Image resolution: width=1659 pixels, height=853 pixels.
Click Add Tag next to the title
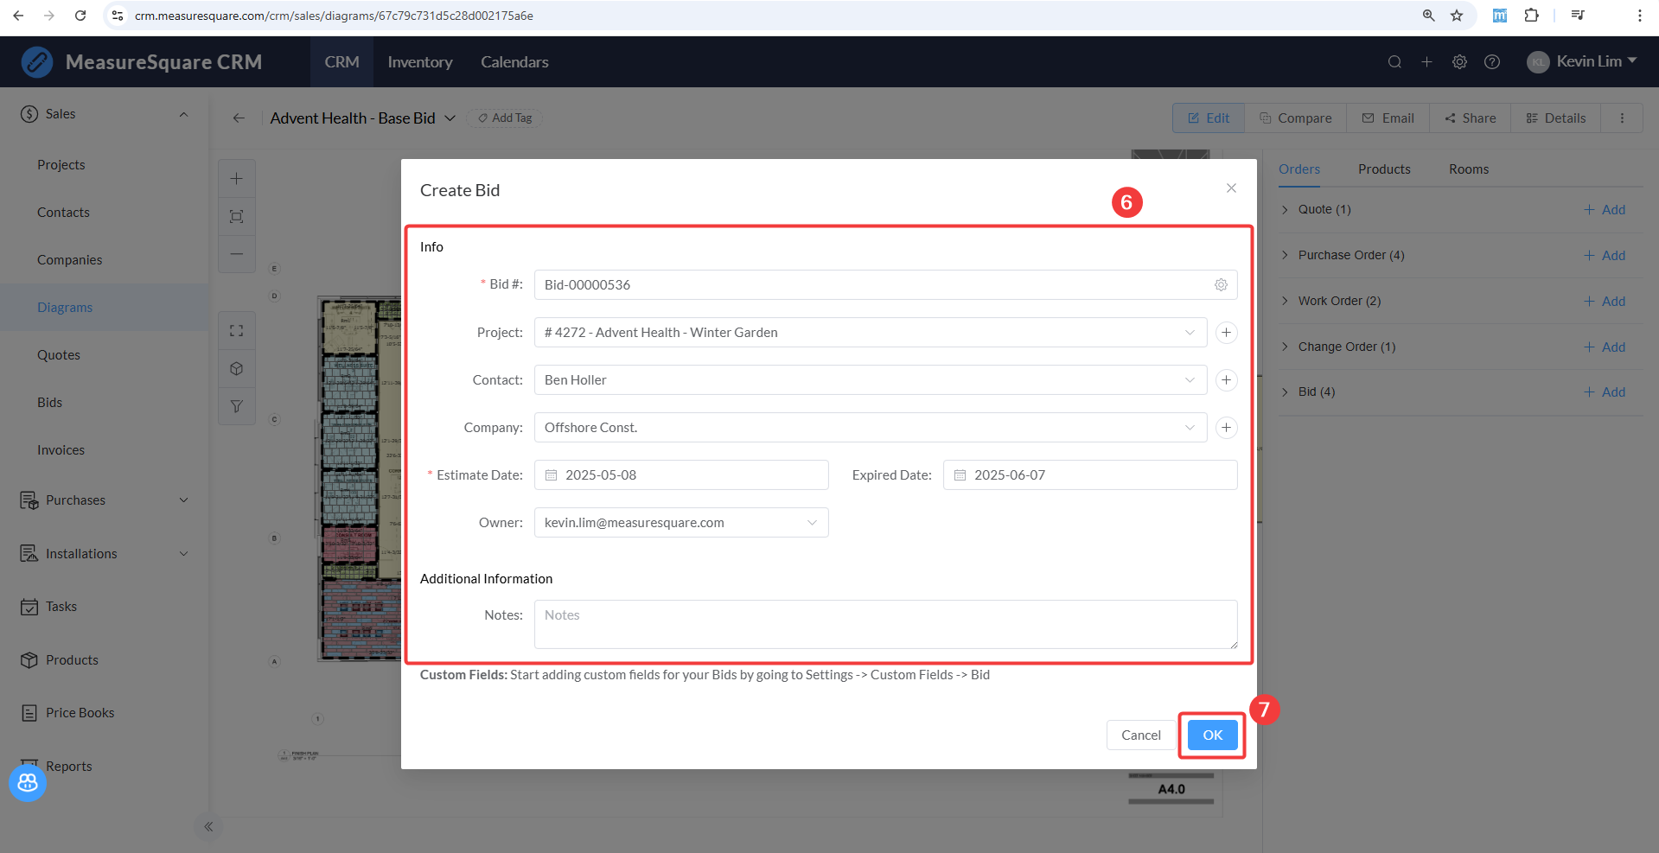505,118
